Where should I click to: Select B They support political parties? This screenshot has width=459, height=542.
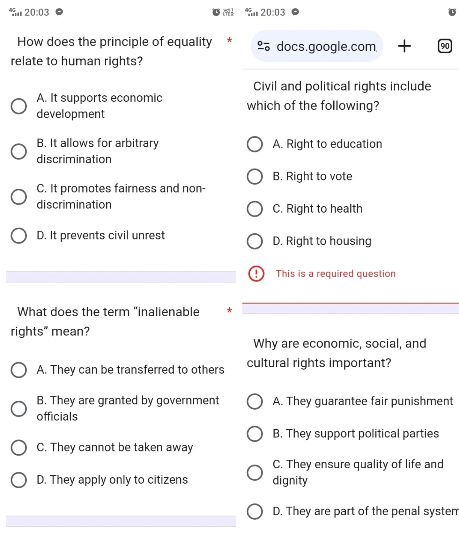pyautogui.click(x=254, y=434)
